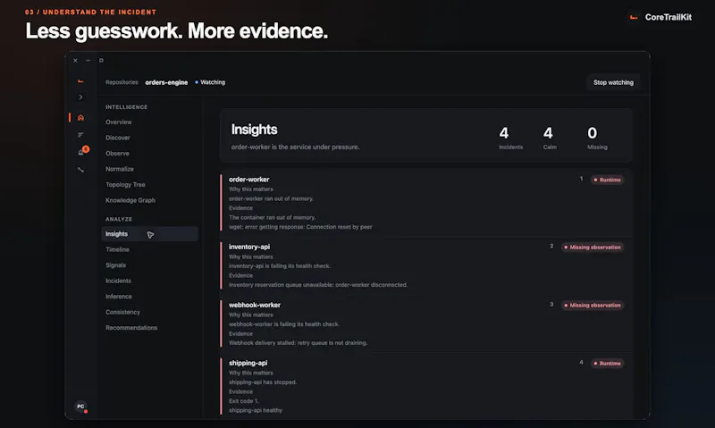
Task: Click the Watching status indicator
Action: 210,82
